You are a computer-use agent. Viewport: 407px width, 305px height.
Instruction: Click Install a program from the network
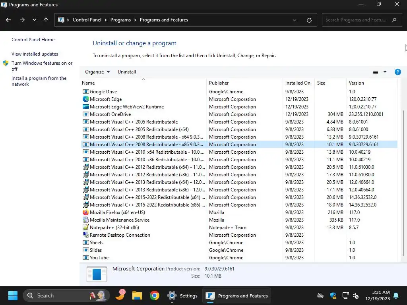click(x=39, y=81)
